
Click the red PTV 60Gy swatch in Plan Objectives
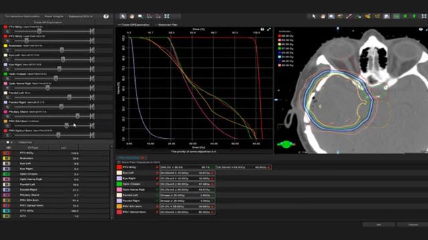[119, 167]
